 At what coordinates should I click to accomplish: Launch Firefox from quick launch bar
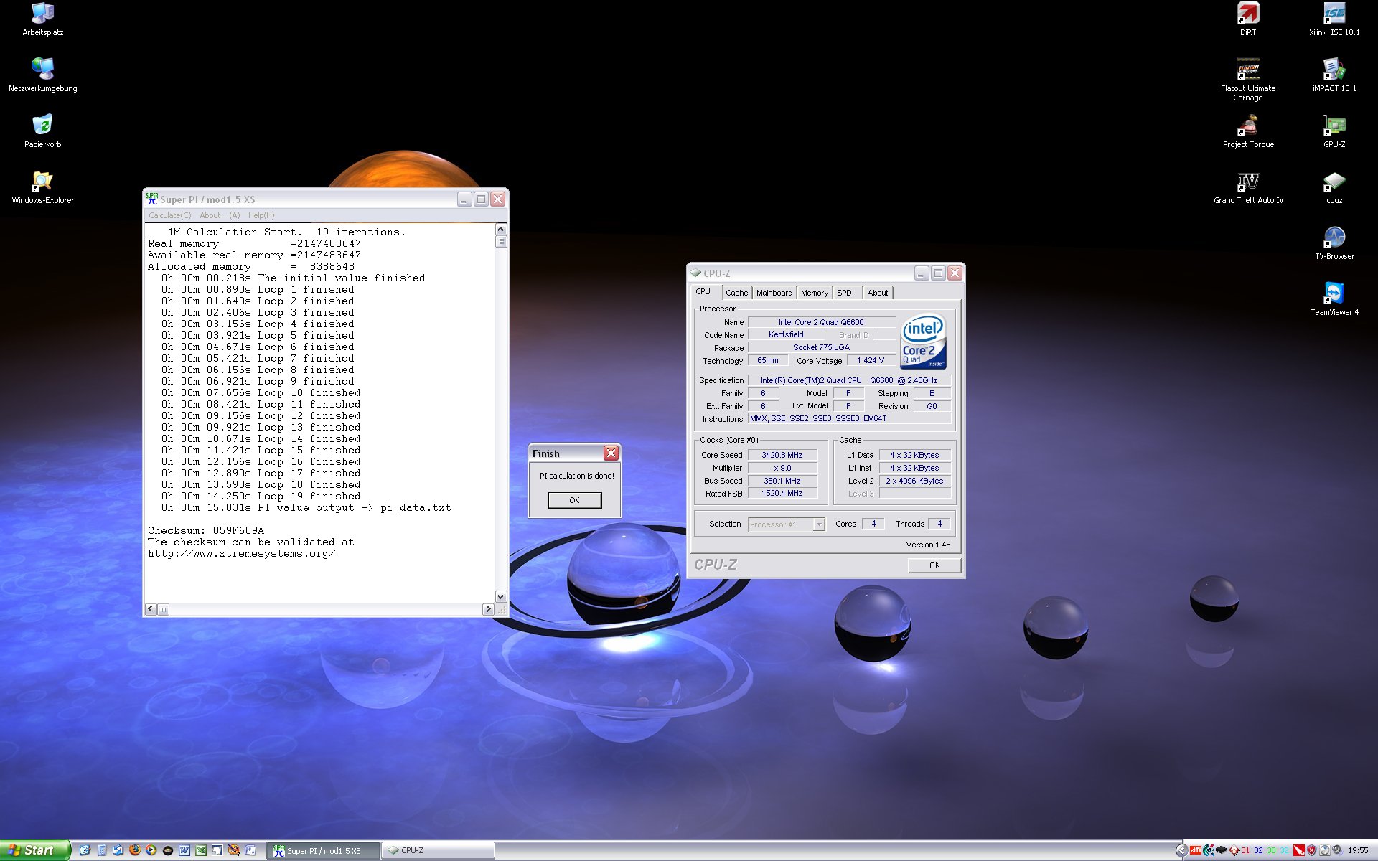click(x=134, y=850)
